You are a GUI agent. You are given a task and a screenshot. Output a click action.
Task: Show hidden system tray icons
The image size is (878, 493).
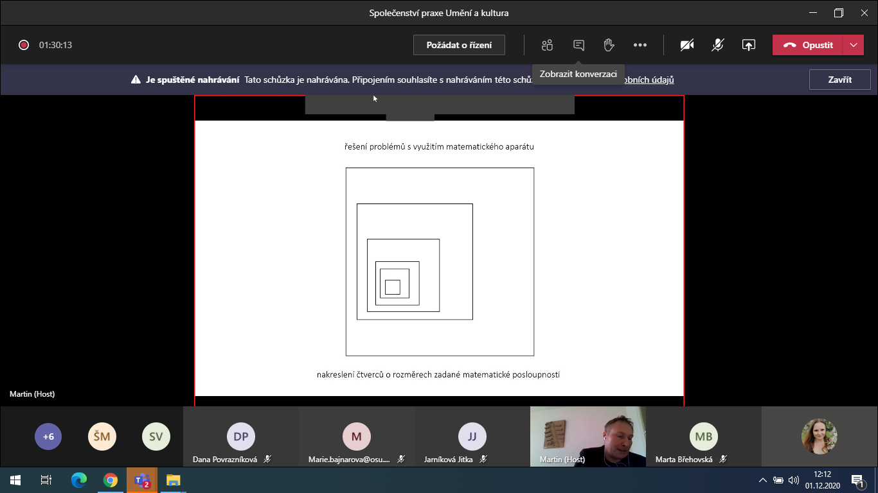tap(763, 480)
